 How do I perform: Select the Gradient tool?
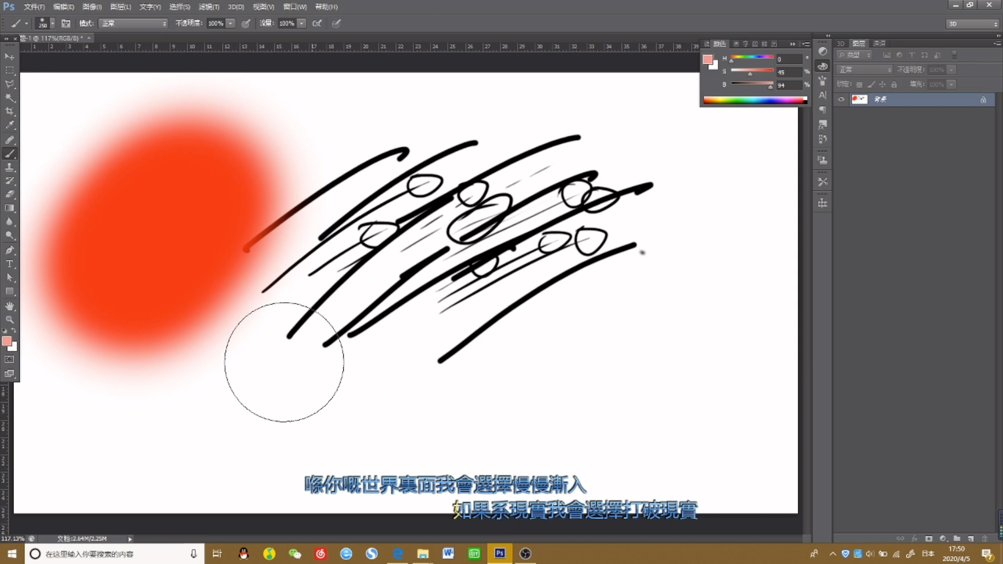(9, 208)
